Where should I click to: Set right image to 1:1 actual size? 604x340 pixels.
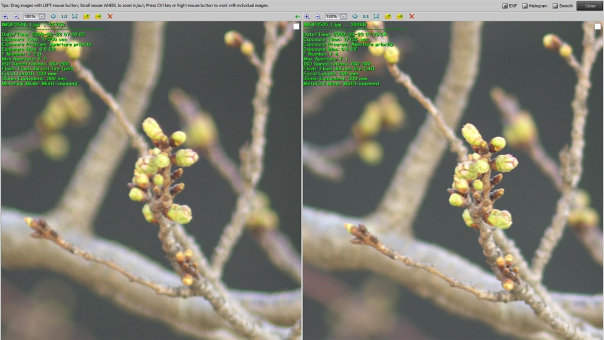(366, 17)
